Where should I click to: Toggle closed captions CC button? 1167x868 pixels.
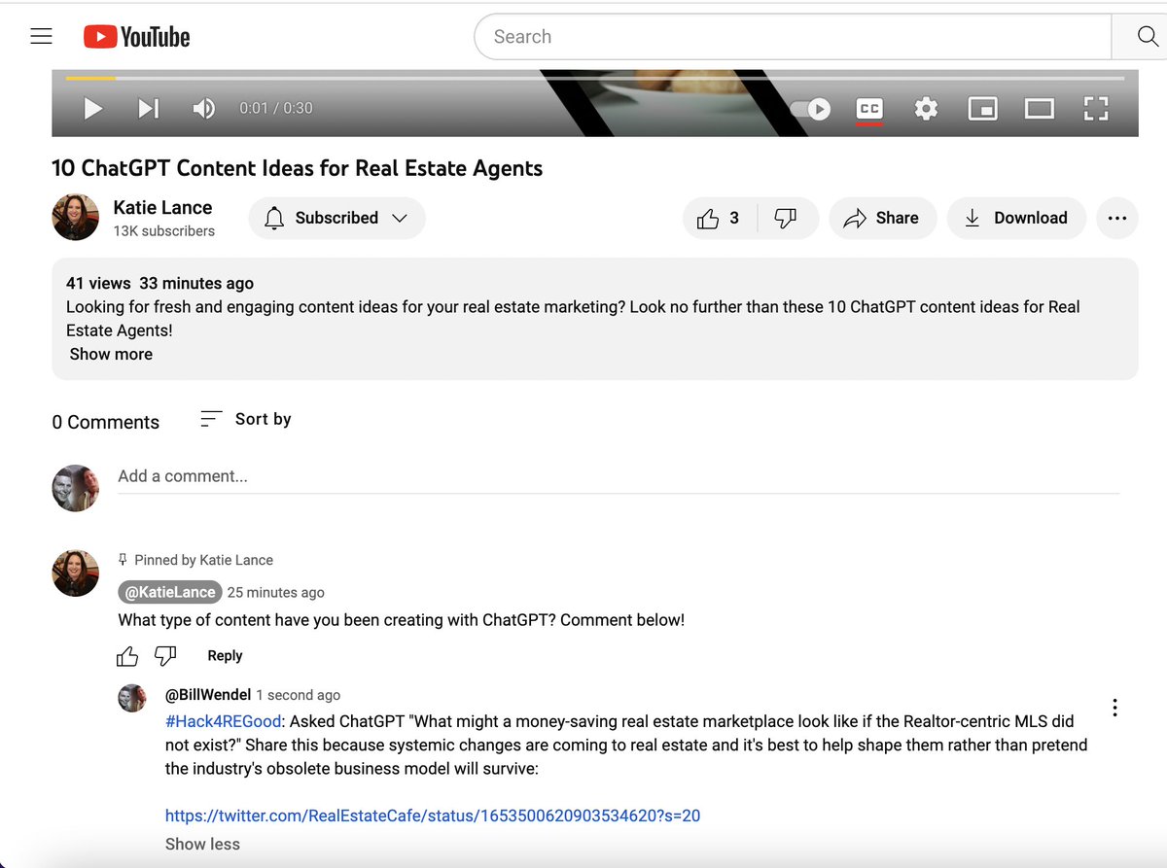(869, 109)
